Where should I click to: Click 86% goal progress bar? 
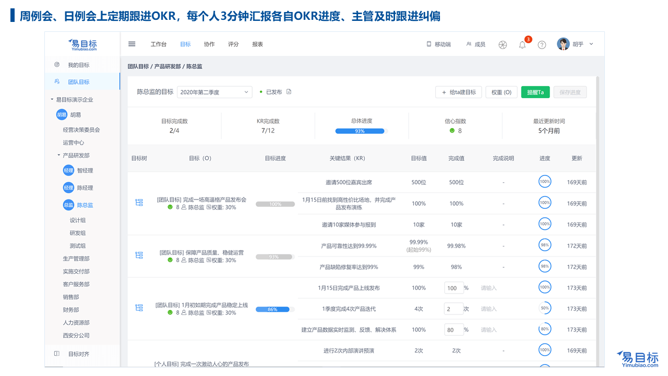tap(275, 309)
